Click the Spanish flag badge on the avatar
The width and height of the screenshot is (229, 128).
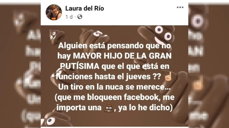point(54,19)
